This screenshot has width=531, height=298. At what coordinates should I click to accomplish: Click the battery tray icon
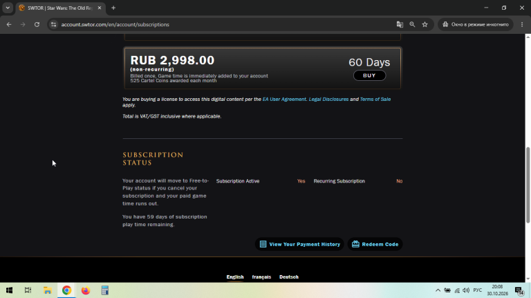pos(447,290)
